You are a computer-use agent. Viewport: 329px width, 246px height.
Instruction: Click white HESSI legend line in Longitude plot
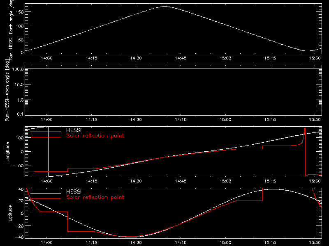(x=46, y=132)
